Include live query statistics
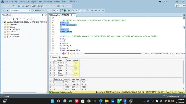Screen dimensions: 186x104 65,11
